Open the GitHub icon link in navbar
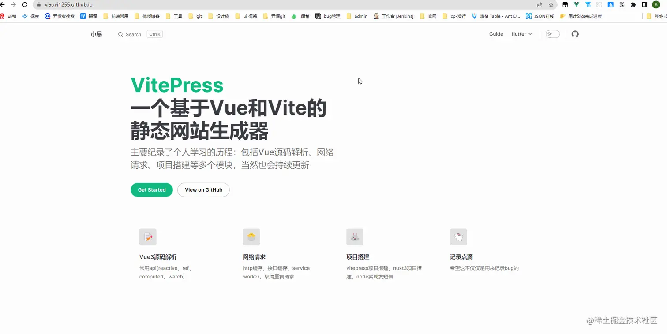Image resolution: width=667 pixels, height=334 pixels. pyautogui.click(x=575, y=34)
